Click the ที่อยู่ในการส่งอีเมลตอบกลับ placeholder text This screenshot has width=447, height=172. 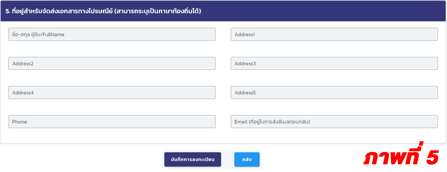(279, 122)
